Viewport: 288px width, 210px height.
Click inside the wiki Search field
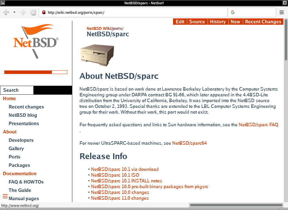17,90
